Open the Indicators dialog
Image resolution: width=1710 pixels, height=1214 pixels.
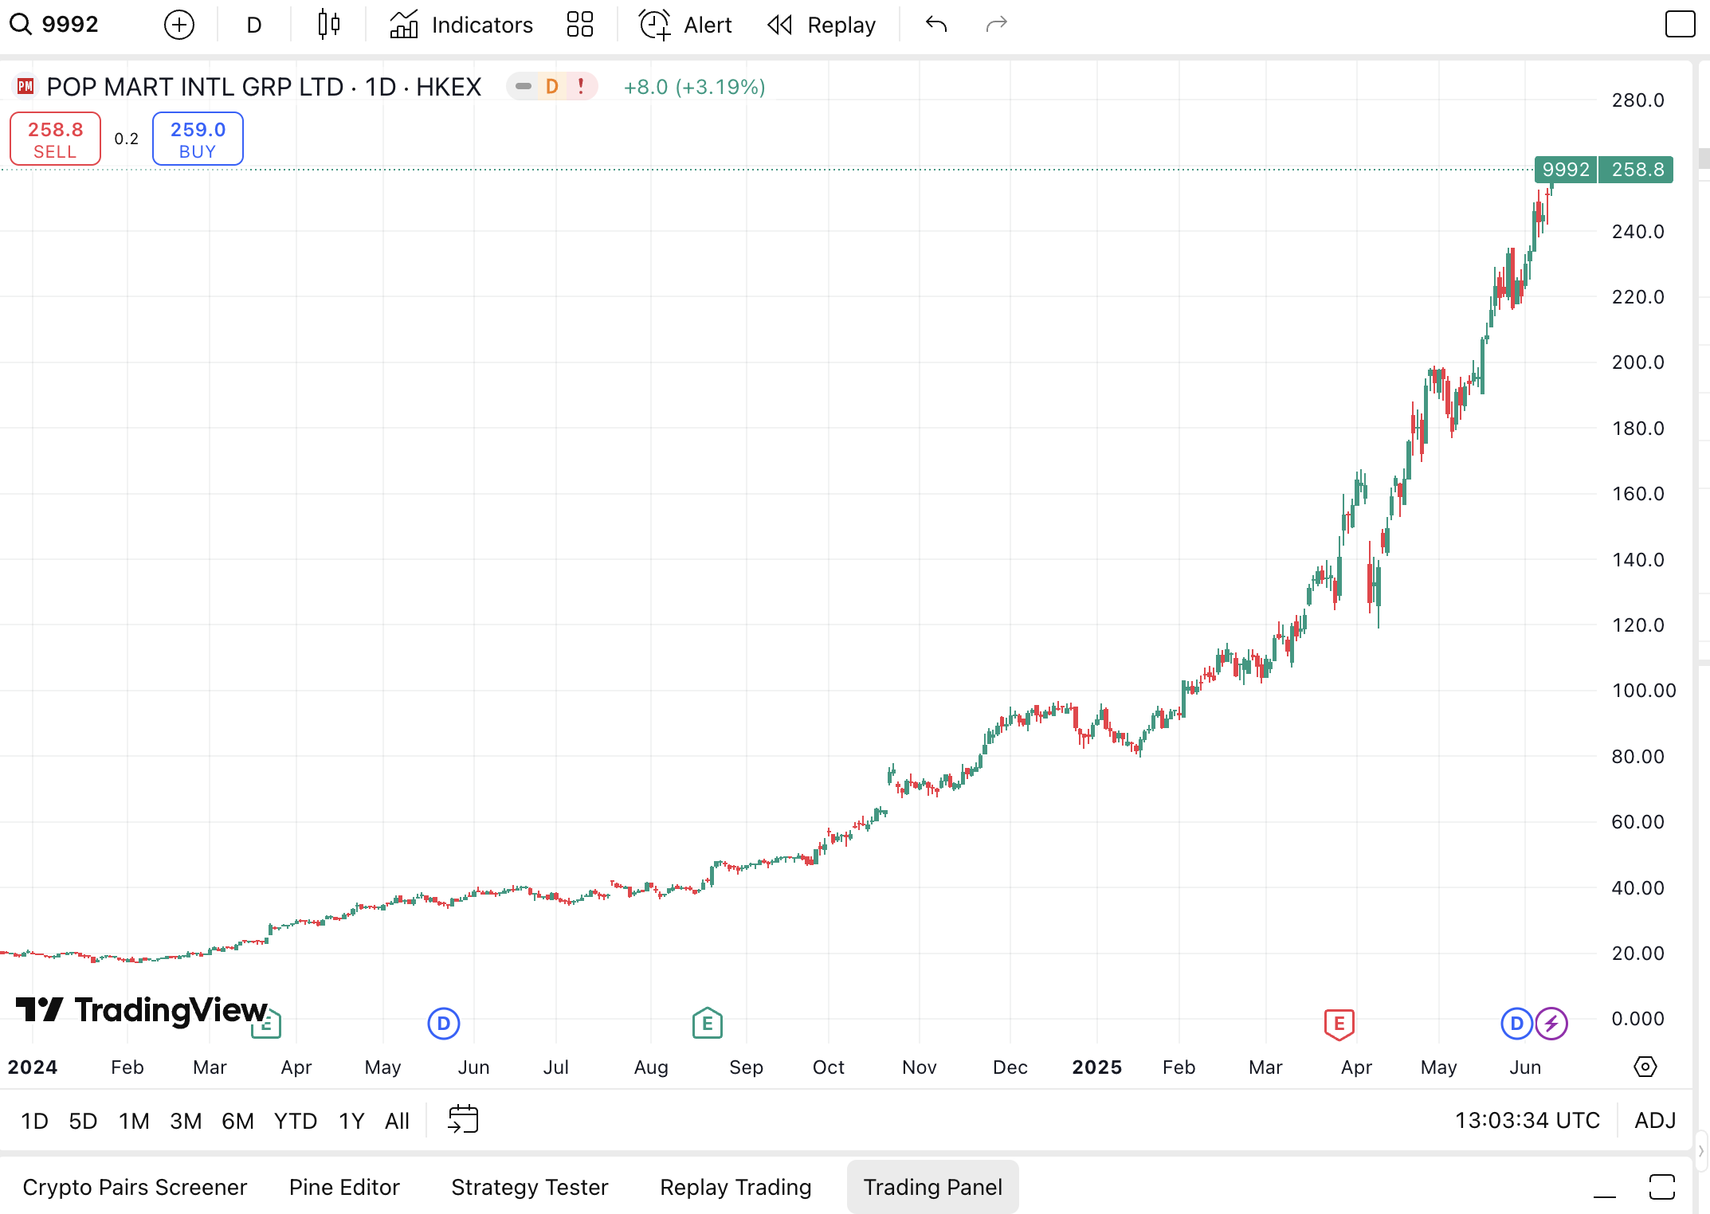461,25
